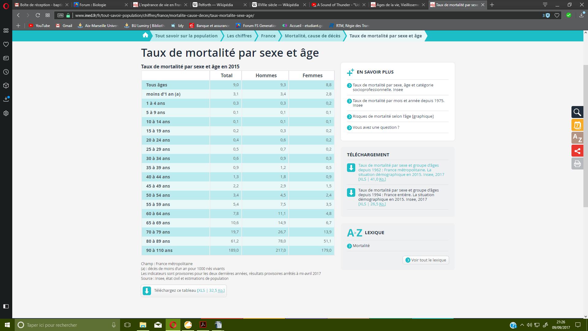Toggle the ad blocker shield icon
Image resolution: width=588 pixels, height=331 pixels.
click(x=547, y=15)
